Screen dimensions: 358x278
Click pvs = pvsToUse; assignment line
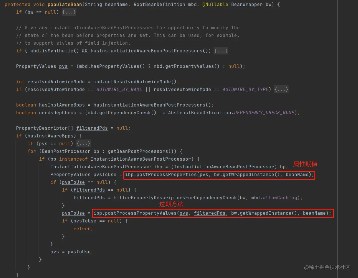coord(72,252)
